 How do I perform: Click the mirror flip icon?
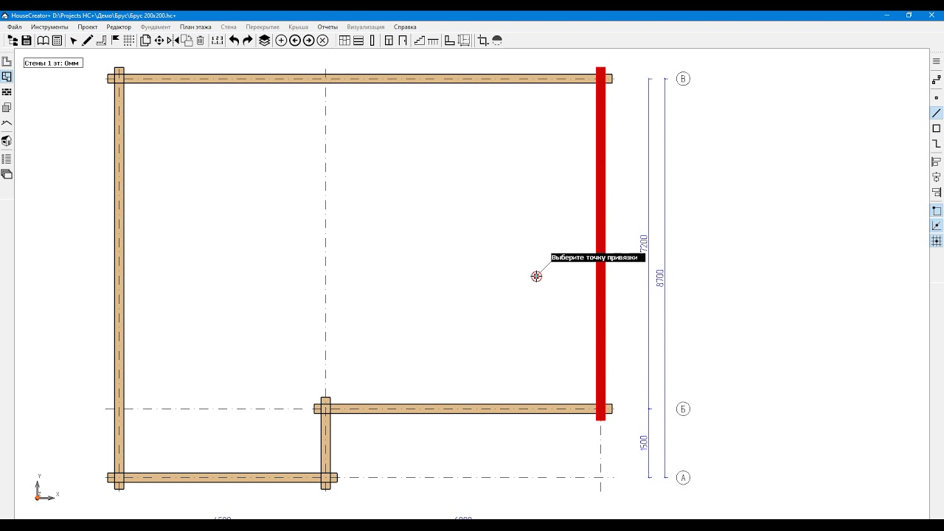point(173,41)
